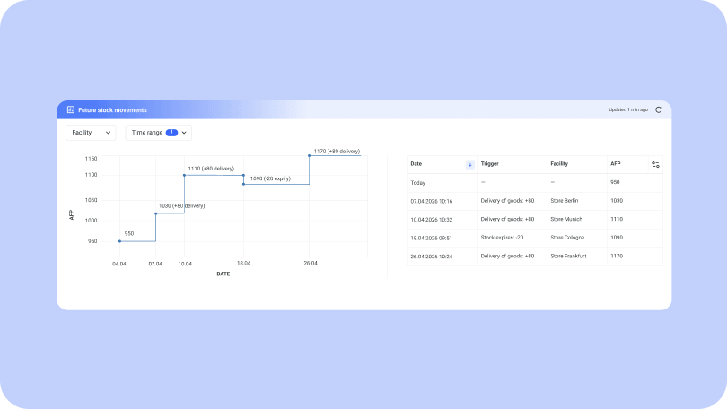The image size is (727, 409).
Task: Open the Time range filter dropdown
Action: (159, 133)
